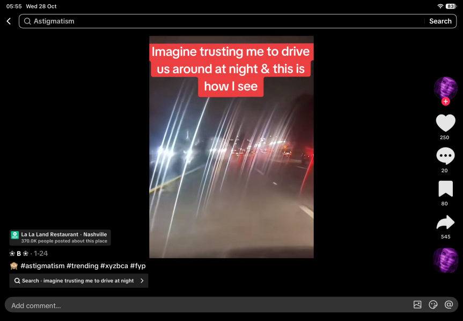Viewport: 463px width, 321px height.
Task: Open the emoji sticker picker
Action: pos(433,304)
